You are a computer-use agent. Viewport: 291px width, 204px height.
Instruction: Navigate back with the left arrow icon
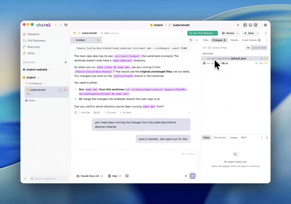coord(56,25)
